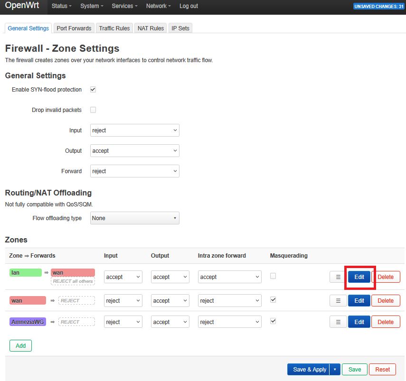This screenshot has height=381, width=406.
Task: Delete the AmneziaWG zone
Action: [385, 322]
